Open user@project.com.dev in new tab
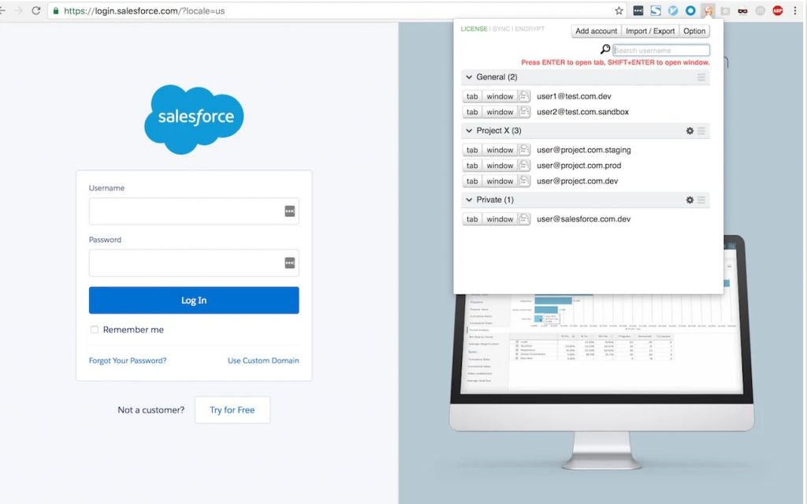Viewport: 807px width, 504px height. (x=472, y=181)
